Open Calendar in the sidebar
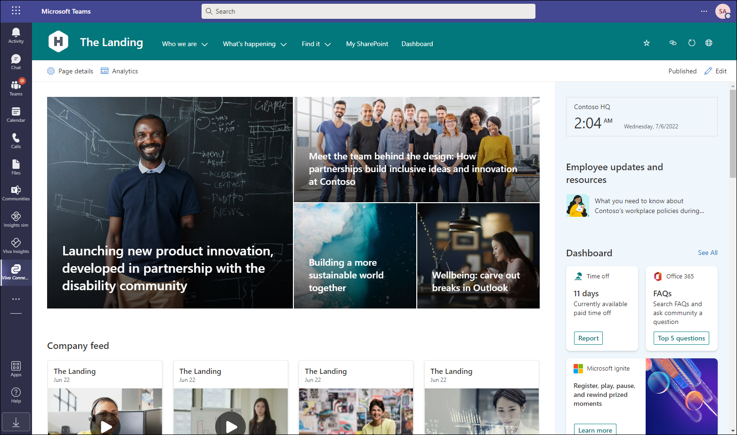 tap(16, 114)
